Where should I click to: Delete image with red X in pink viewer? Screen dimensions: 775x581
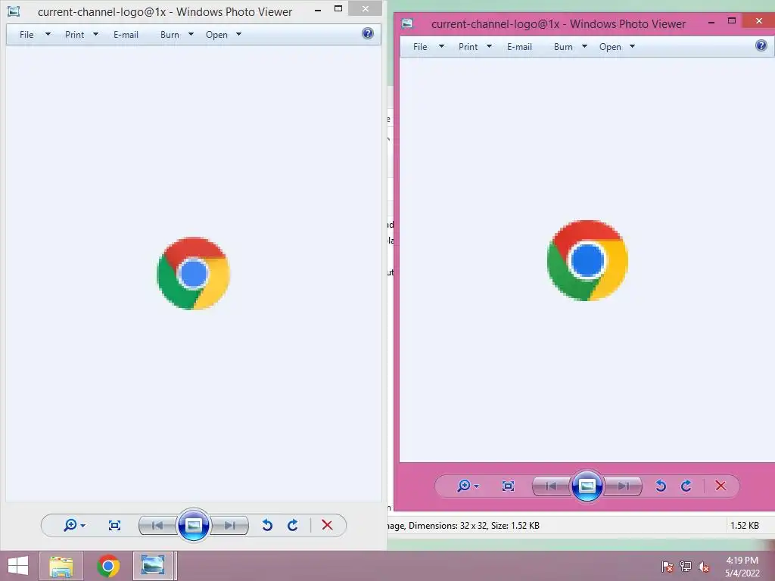pyautogui.click(x=721, y=486)
